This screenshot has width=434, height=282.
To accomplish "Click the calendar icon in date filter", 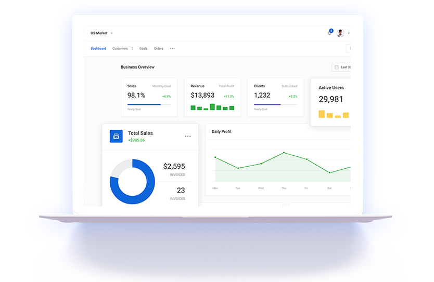I will (x=337, y=67).
